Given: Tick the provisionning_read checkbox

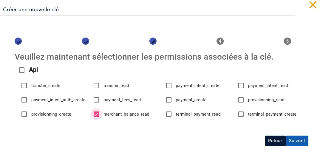Looking at the screenshot, I should 241,100.
